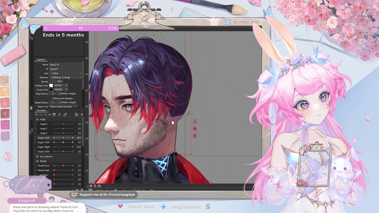Viewport: 379px width, 213px height.
Task: Click the parameter paste clipboard icon
Action: click(76, 114)
